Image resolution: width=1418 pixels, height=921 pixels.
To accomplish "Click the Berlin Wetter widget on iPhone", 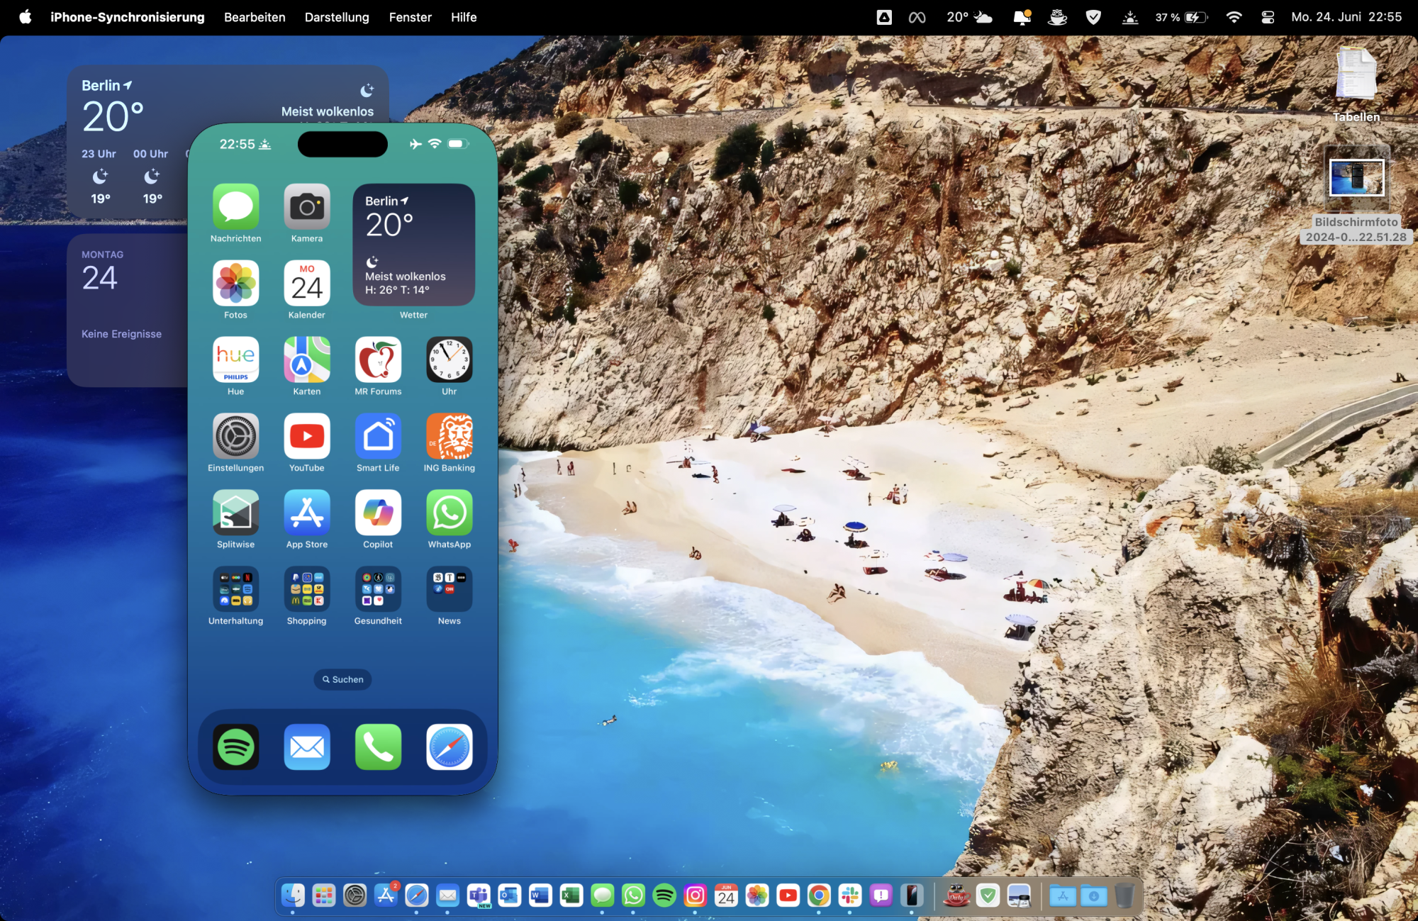I will [x=413, y=245].
